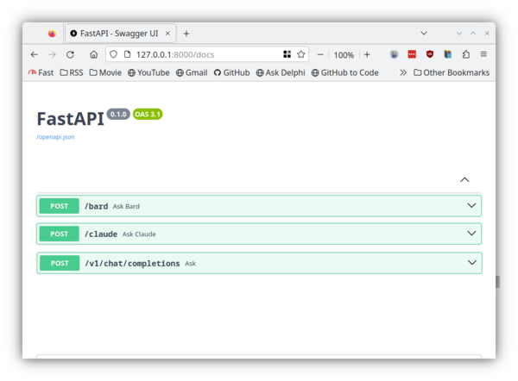Open the uBlock Origin shield extension
The height and width of the screenshot is (381, 518).
(x=430, y=54)
